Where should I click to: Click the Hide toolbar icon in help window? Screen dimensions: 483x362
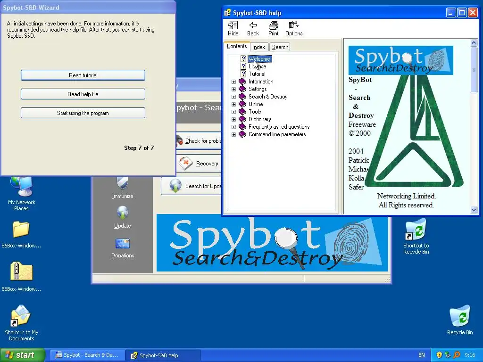(x=233, y=28)
